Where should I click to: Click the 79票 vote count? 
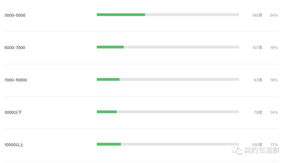click(258, 113)
